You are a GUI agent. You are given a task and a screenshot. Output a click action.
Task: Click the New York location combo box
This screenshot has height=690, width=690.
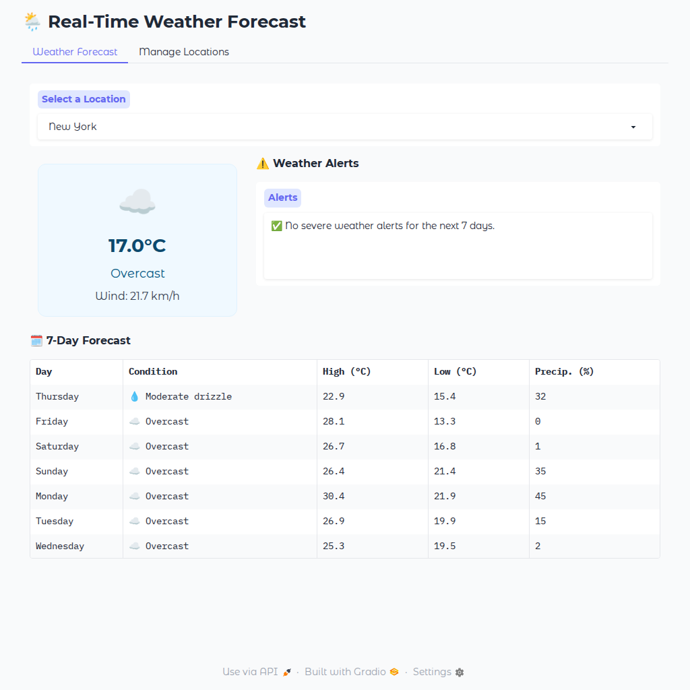[x=337, y=127]
